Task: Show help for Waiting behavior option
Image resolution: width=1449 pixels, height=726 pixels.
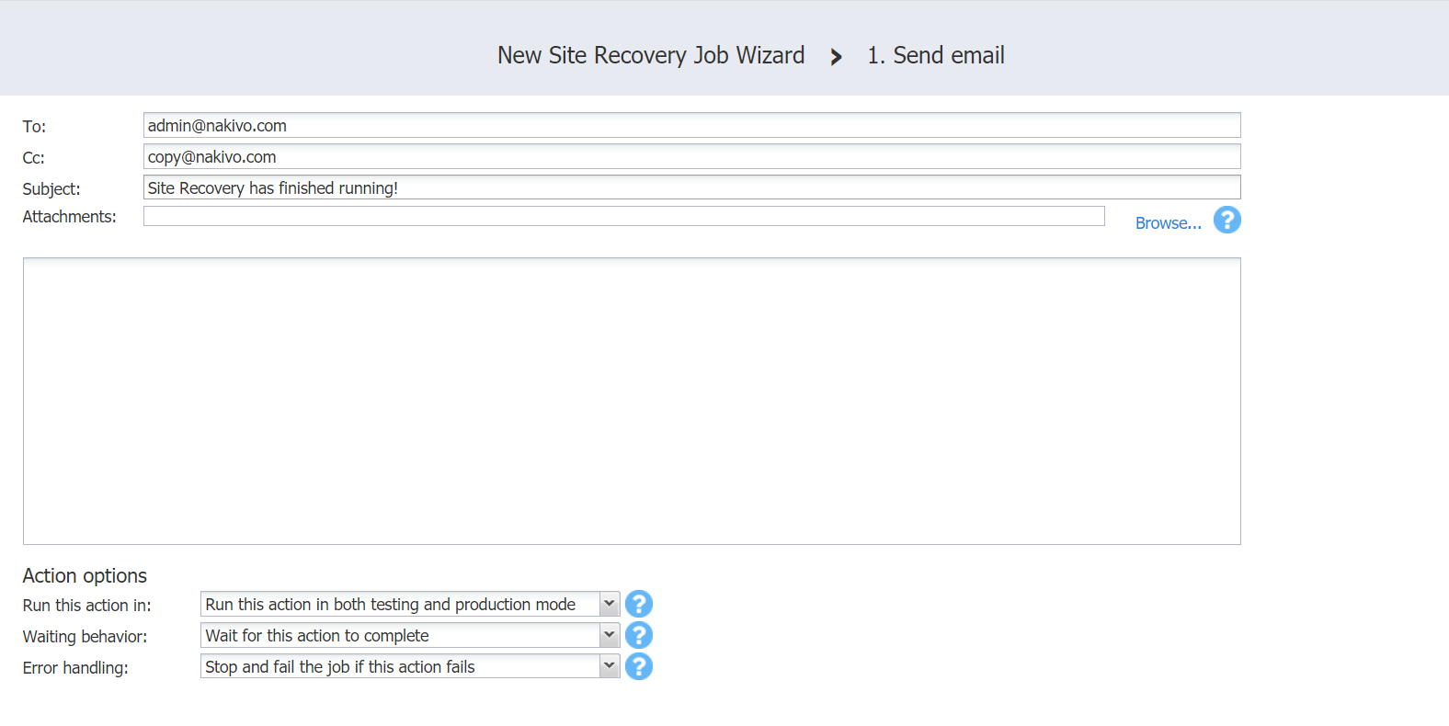Action: 638,635
